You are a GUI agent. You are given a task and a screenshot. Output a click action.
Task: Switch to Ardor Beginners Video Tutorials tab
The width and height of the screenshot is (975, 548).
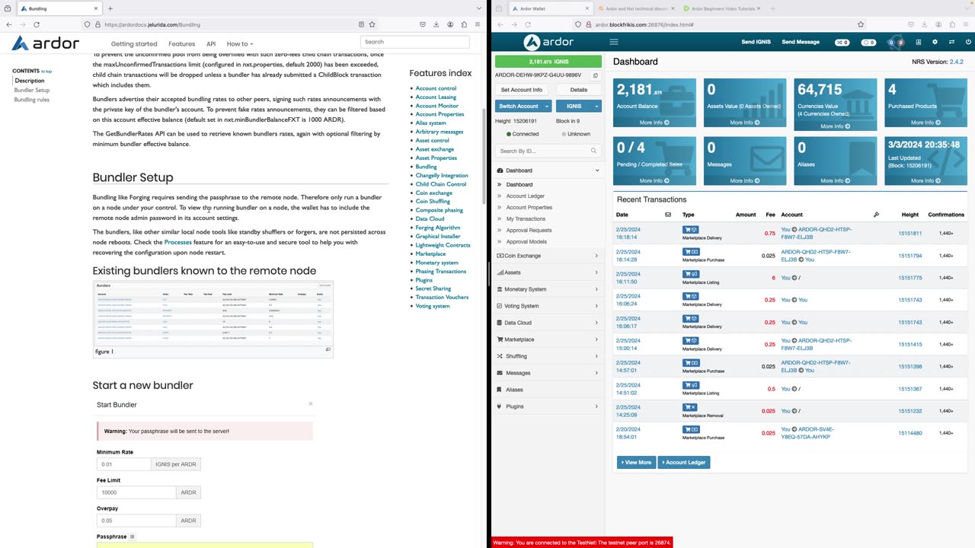click(x=722, y=8)
